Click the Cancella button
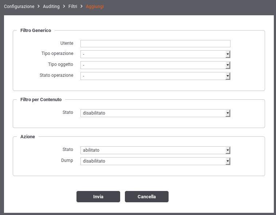Viewport: 276px width, 215px height. pos(147,196)
